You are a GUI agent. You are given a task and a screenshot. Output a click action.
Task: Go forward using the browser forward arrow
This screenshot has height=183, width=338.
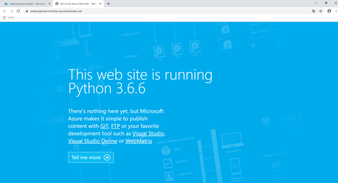[x=12, y=11]
